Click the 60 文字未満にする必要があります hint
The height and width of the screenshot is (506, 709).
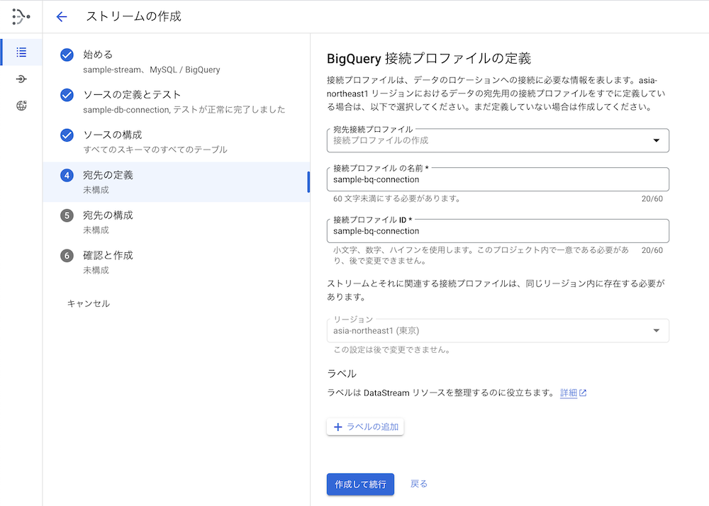coord(396,198)
